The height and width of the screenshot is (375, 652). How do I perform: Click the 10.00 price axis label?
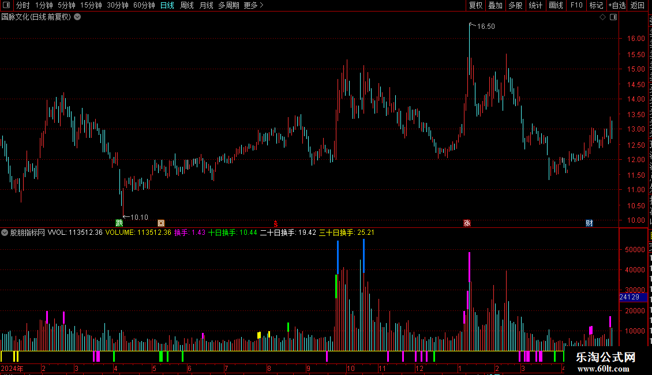tap(636, 220)
